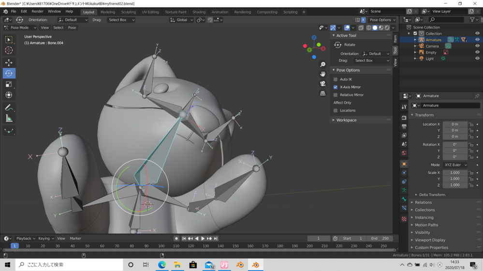Image resolution: width=483 pixels, height=271 pixels.
Task: Switch to wireframe viewport shading
Action: [369, 27]
